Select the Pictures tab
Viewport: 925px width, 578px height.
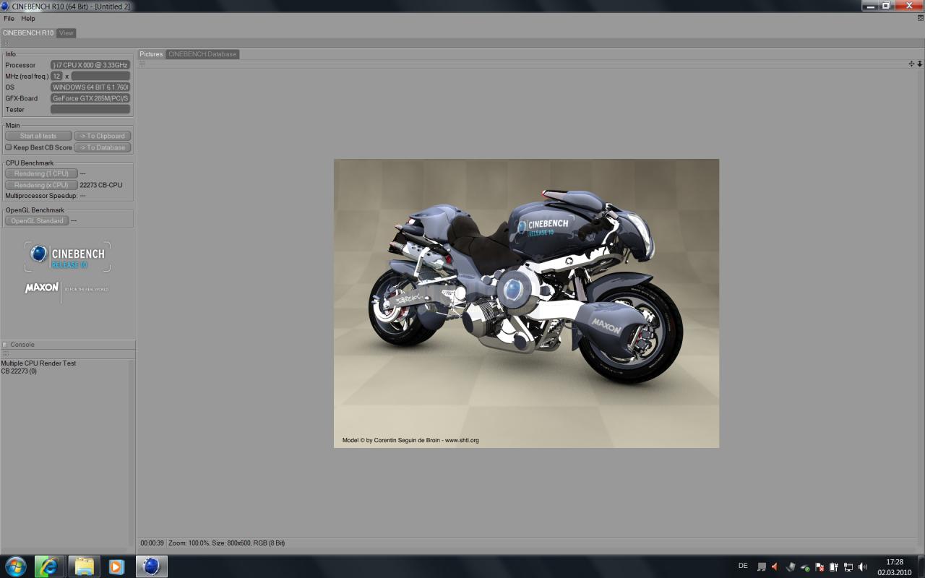point(151,54)
